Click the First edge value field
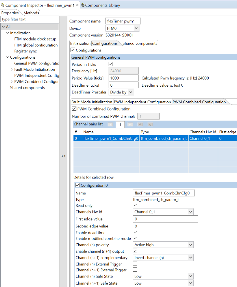The image size is (237, 287). (165, 219)
